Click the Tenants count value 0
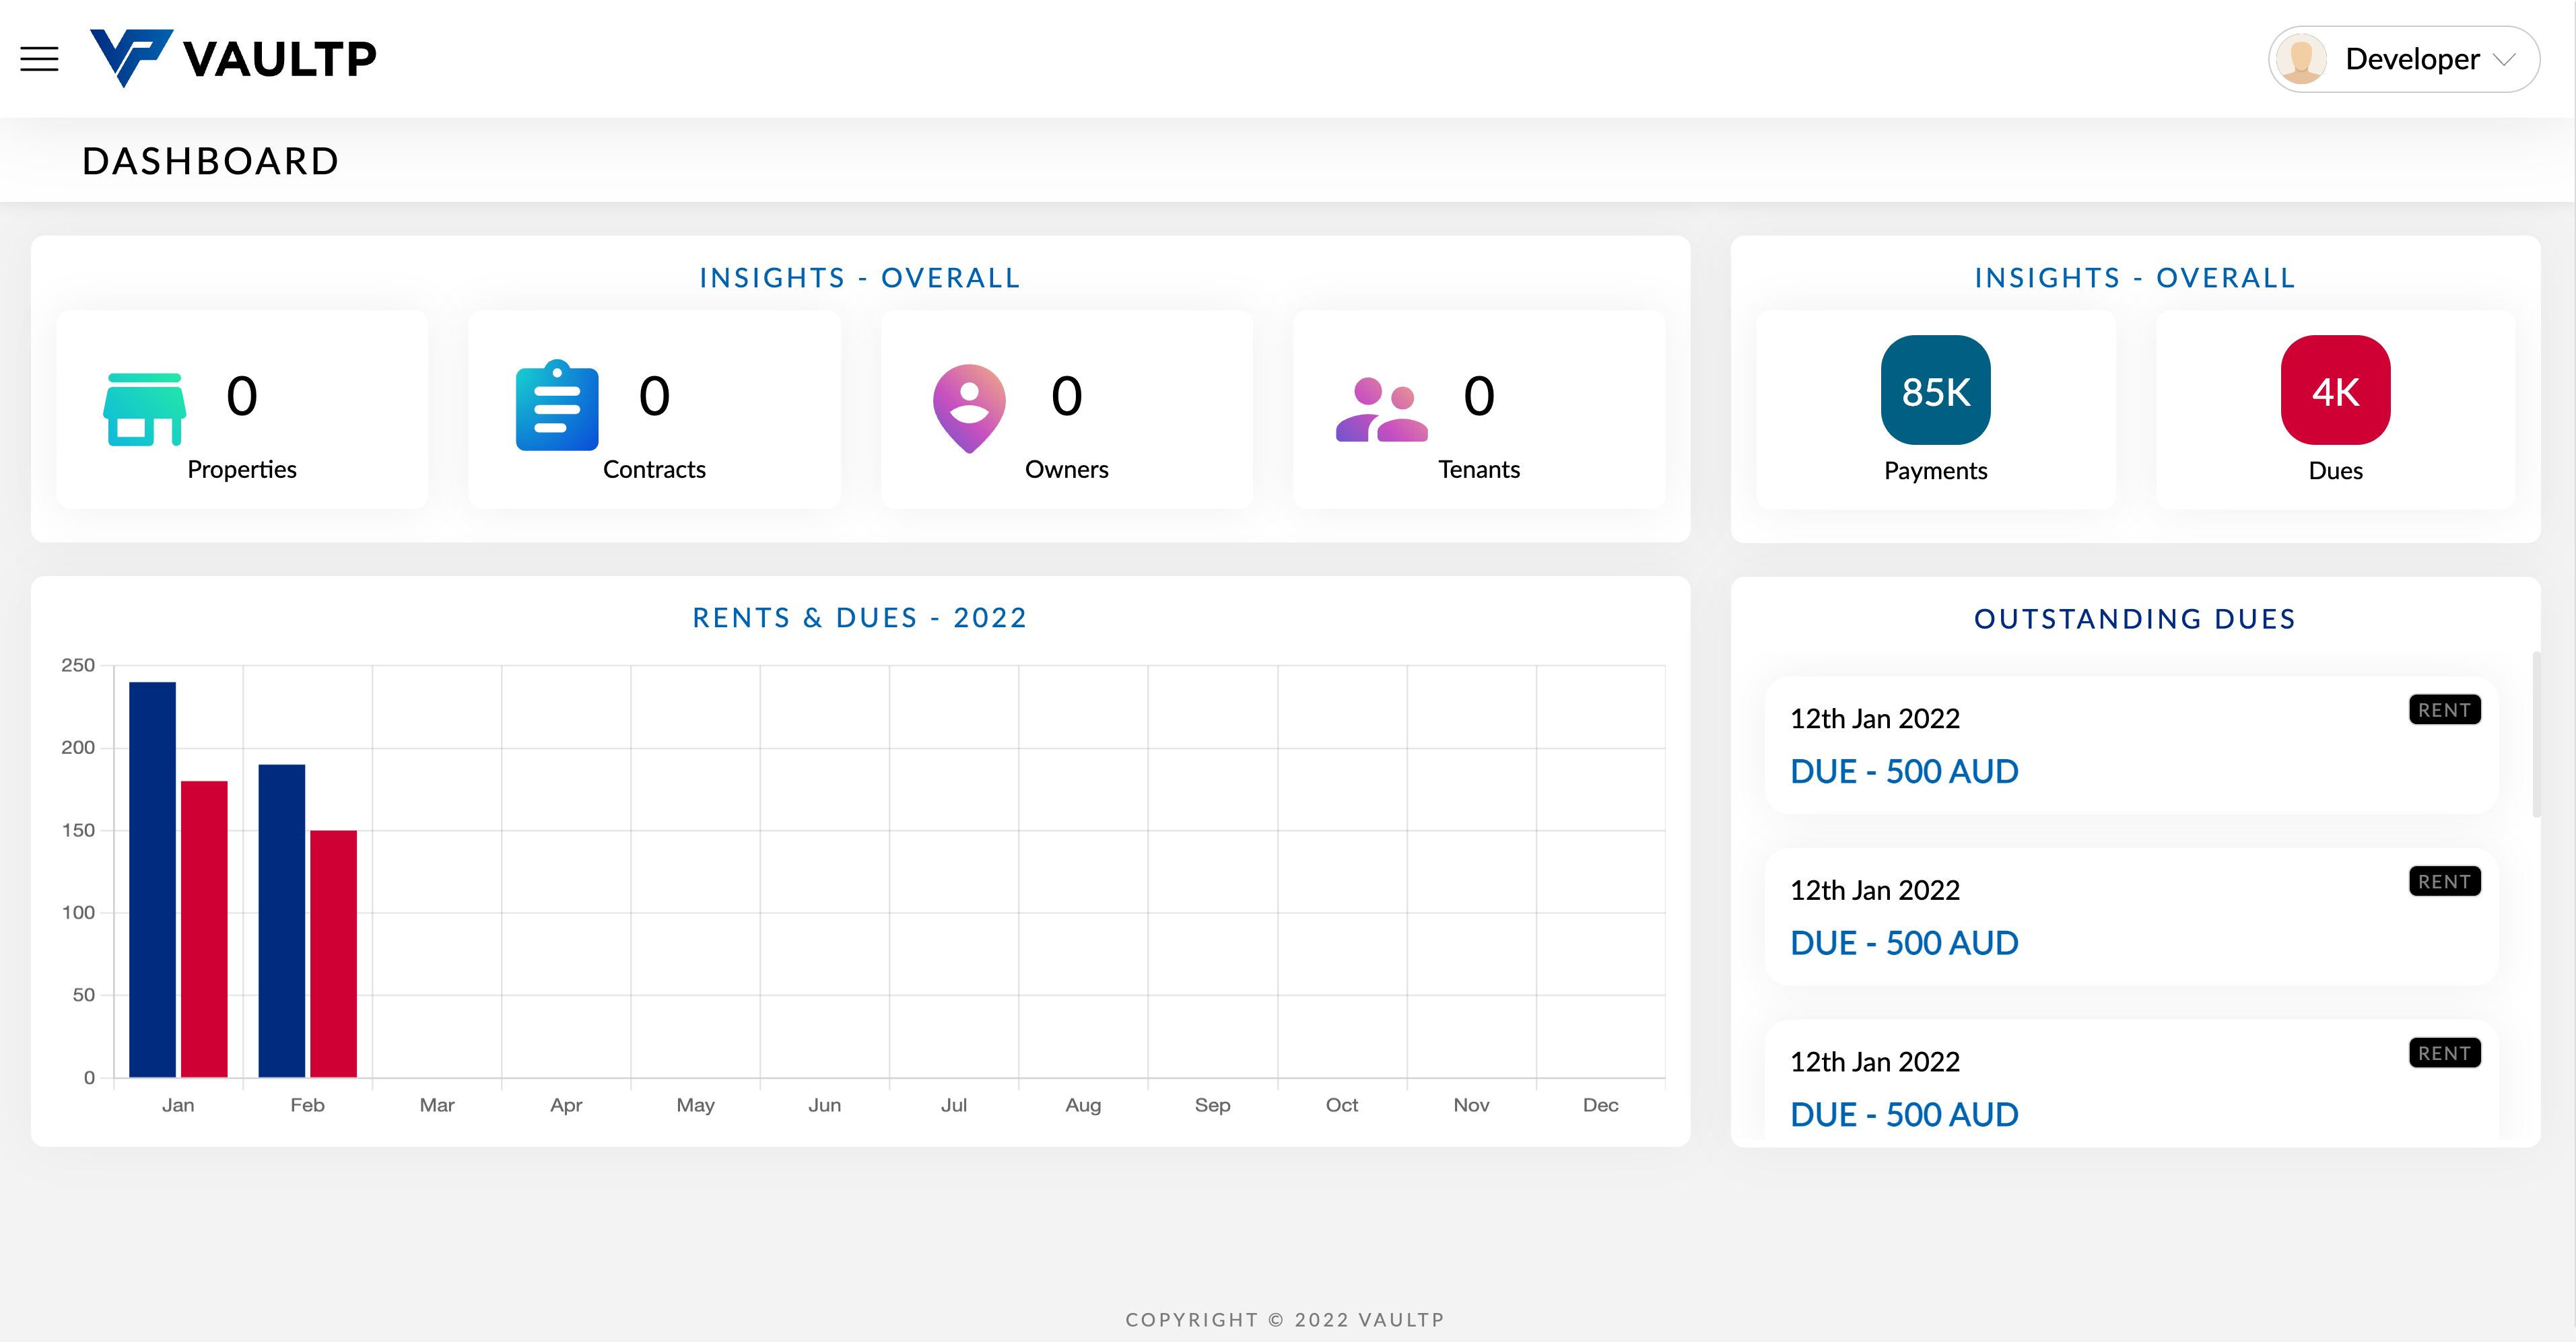Image resolution: width=2576 pixels, height=1342 pixels. click(1479, 396)
